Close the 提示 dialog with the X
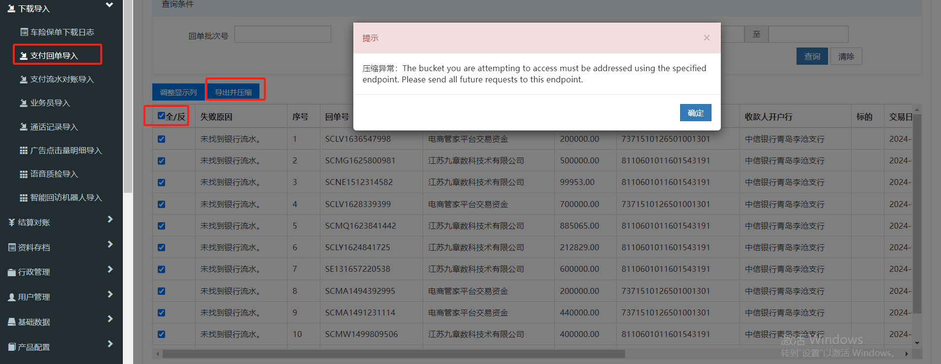This screenshot has height=364, width=941. 707,38
